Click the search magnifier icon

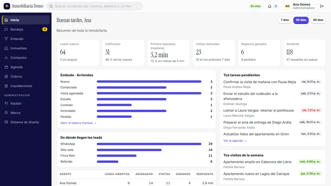click(x=51, y=6)
